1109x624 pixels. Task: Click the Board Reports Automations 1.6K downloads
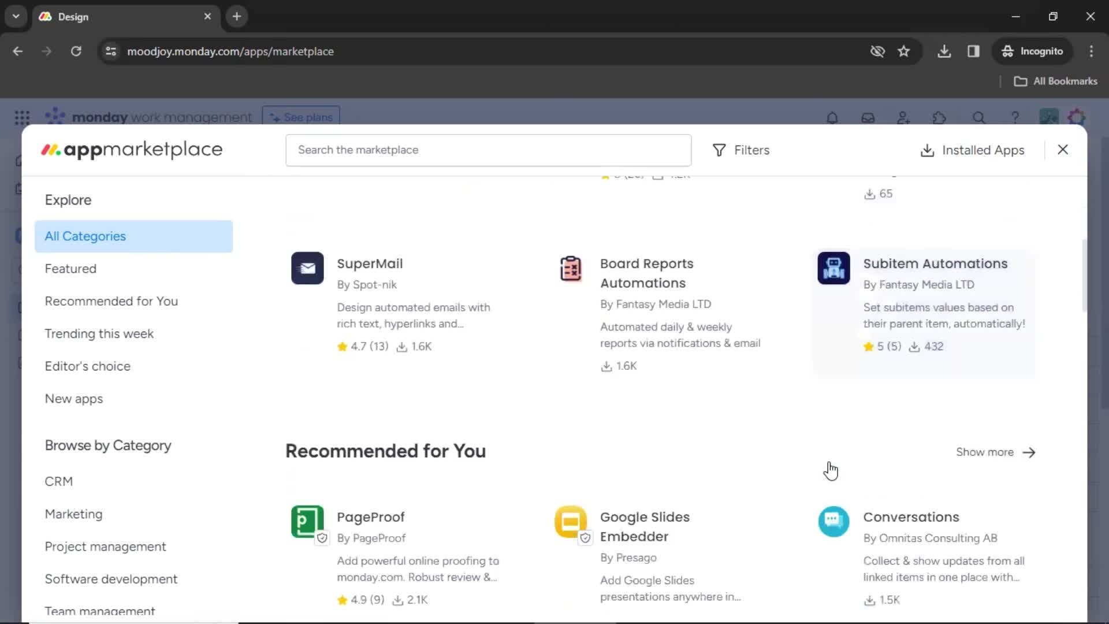point(619,366)
